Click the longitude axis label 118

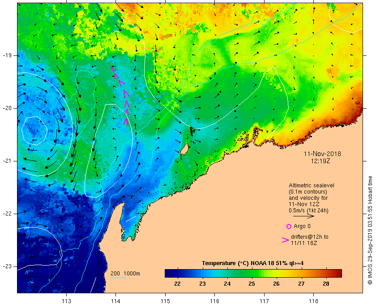(314, 301)
